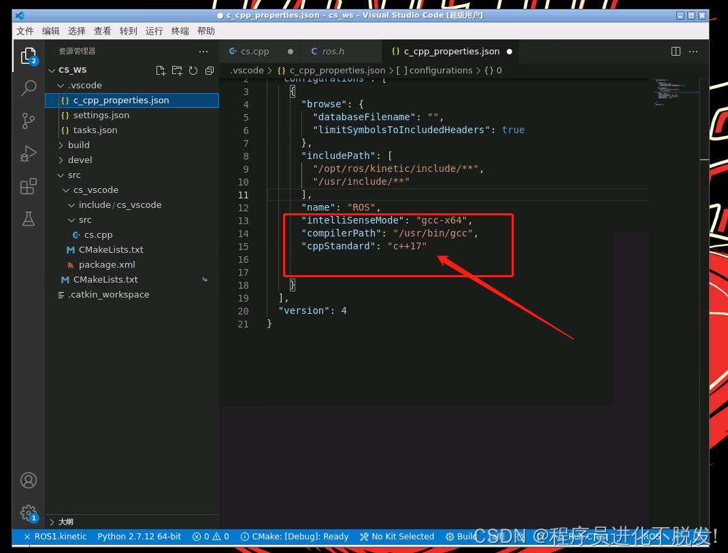Click No Kit Selected in status bar

tap(397, 536)
